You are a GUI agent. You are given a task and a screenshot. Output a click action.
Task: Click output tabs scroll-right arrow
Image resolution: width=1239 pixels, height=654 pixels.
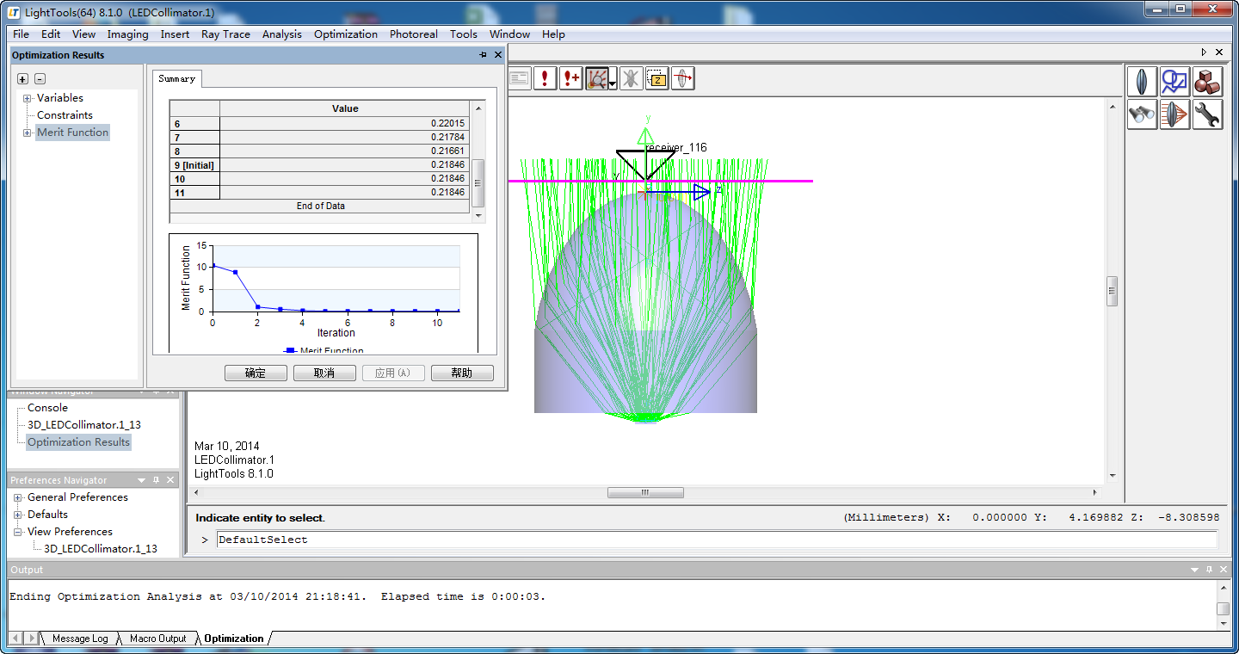32,639
